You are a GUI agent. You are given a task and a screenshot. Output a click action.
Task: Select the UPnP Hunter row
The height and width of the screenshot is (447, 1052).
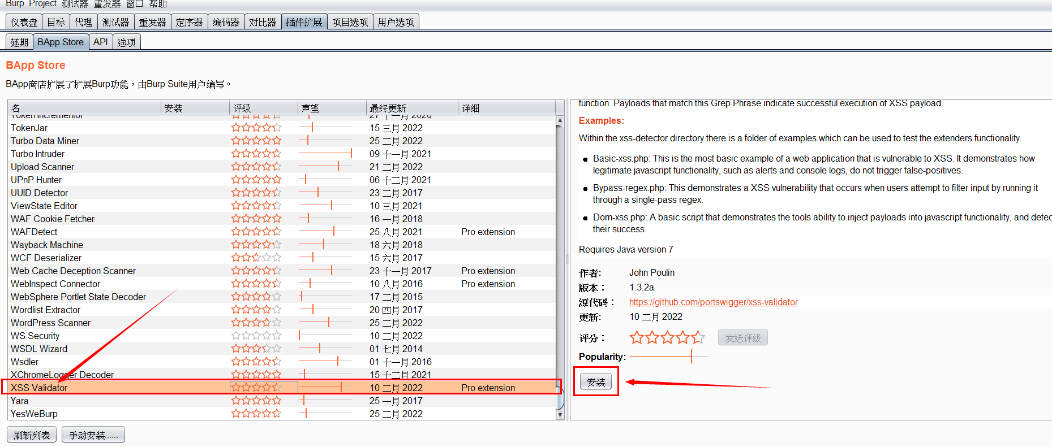coord(282,180)
